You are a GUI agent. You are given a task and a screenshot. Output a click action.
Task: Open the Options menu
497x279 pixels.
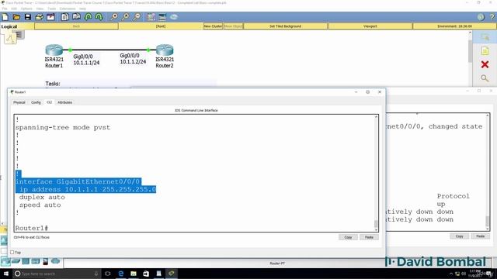click(26, 9)
